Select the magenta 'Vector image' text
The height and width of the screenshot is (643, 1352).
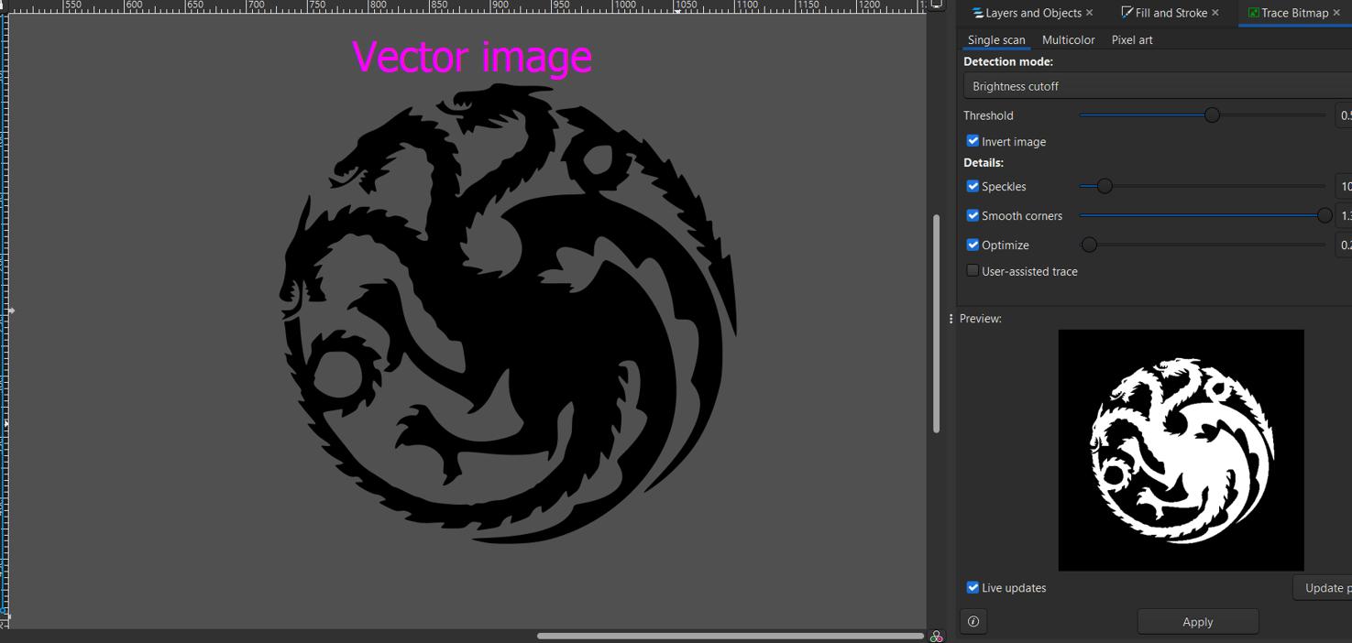[472, 57]
